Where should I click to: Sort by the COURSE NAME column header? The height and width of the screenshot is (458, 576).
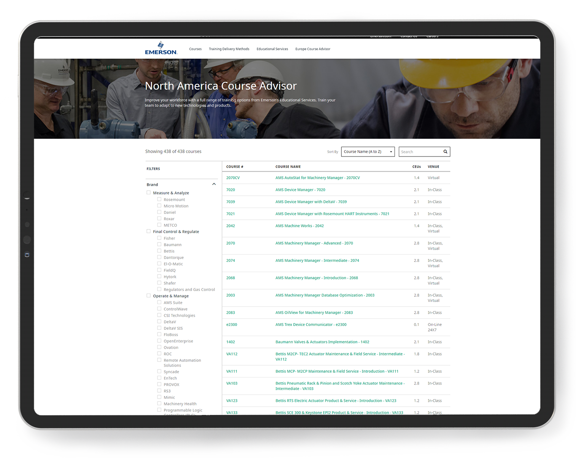pos(288,167)
